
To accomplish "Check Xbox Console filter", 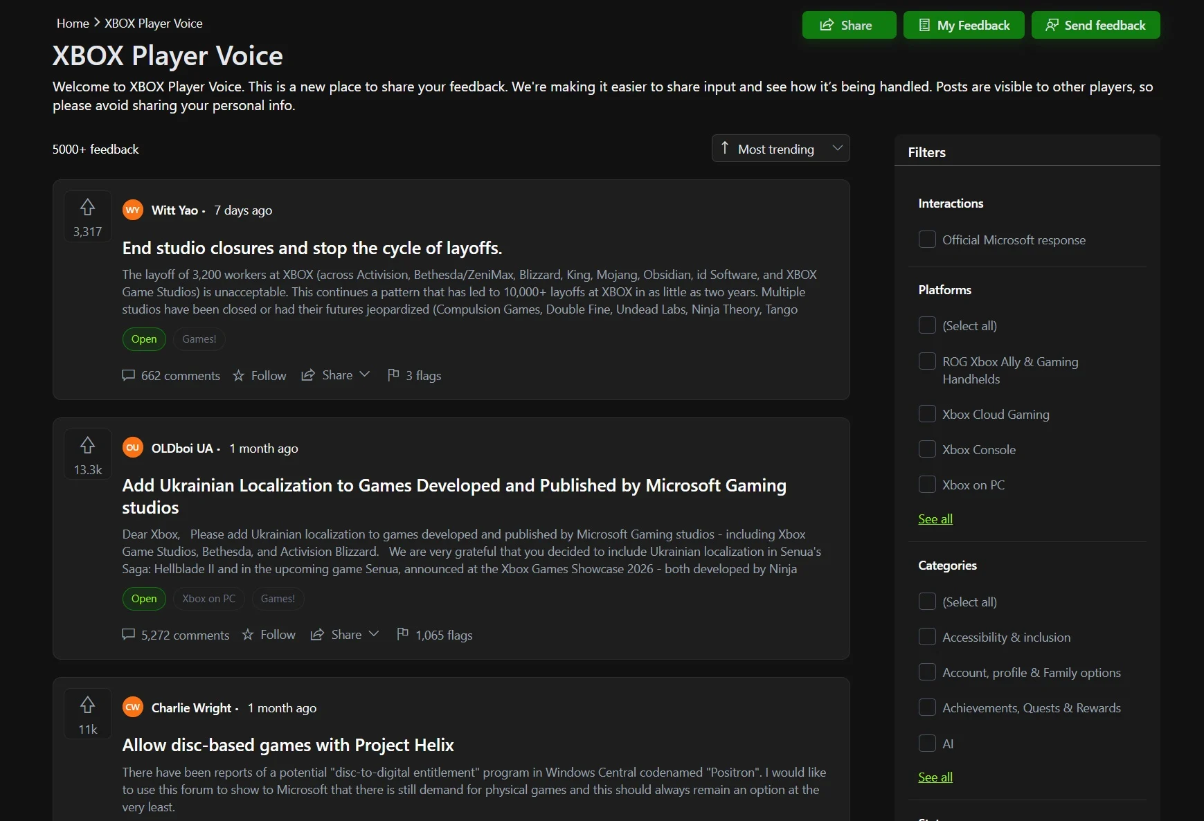I will click(927, 449).
